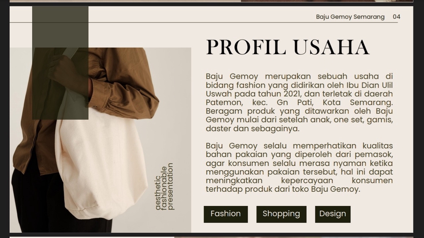This screenshot has height=238, width=424.
Task: Click the Design tag button
Action: (x=333, y=214)
